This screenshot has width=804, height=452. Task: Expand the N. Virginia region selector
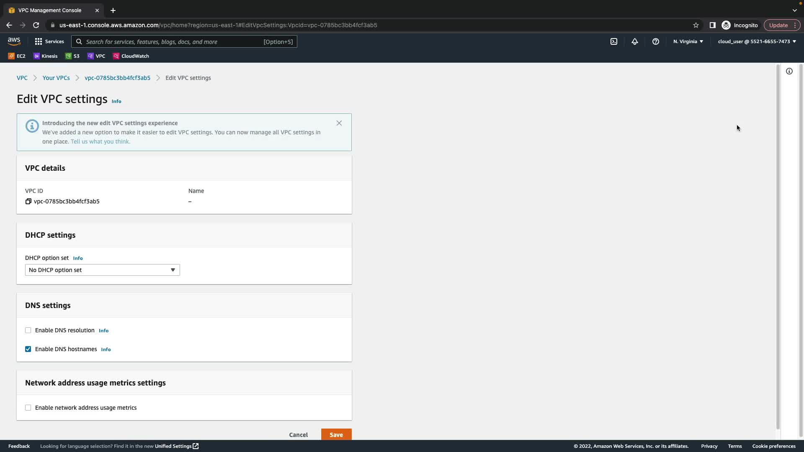click(688, 41)
